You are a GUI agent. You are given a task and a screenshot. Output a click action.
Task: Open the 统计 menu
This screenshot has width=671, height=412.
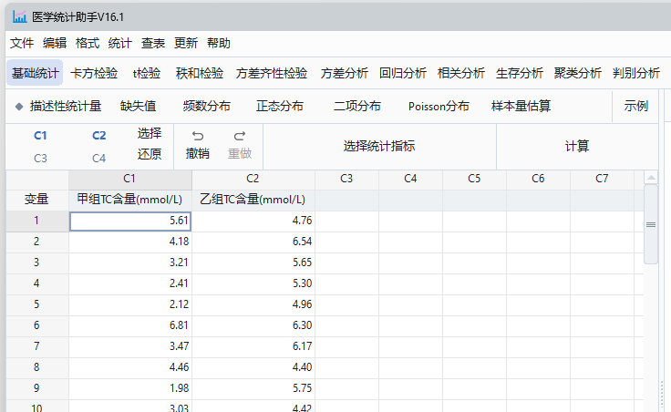[120, 43]
